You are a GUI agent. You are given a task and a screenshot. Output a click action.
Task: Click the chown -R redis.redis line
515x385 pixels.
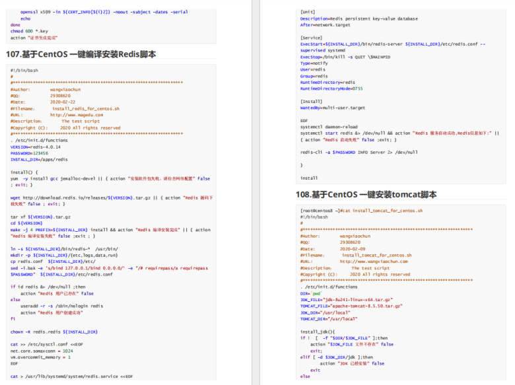click(x=54, y=332)
